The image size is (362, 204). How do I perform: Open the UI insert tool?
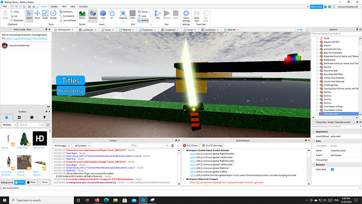pos(112,15)
